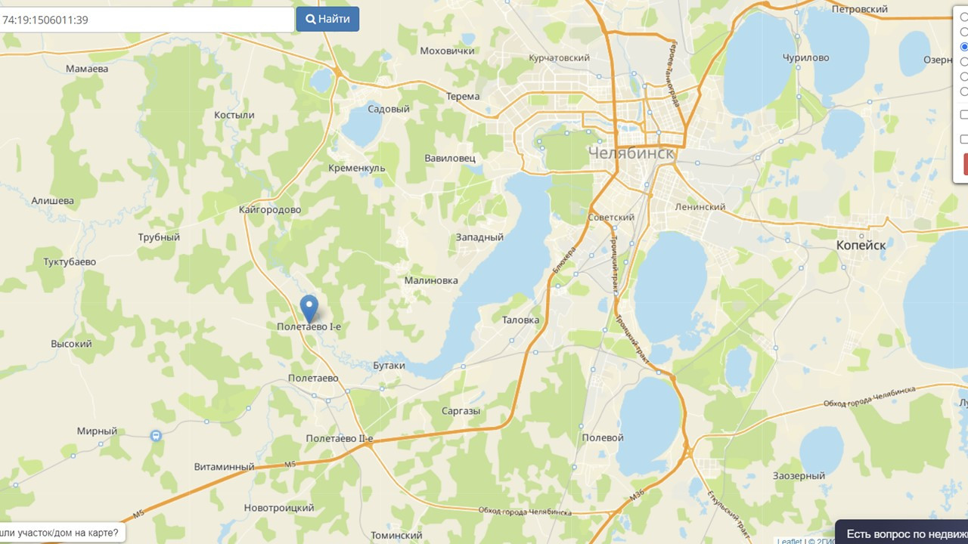
Task: Select the second radio option in layers panel
Action: 964,32
